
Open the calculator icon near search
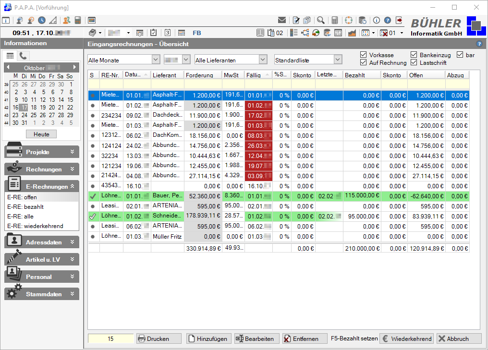point(335,20)
